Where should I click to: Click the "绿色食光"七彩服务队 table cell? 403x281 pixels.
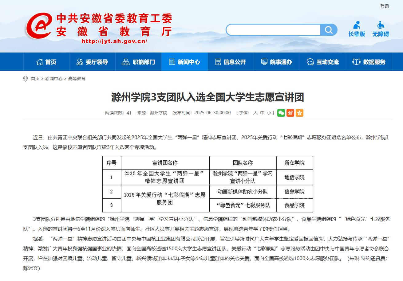coord(243,205)
